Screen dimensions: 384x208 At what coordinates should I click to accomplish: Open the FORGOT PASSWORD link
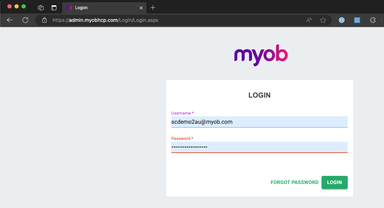coord(294,182)
